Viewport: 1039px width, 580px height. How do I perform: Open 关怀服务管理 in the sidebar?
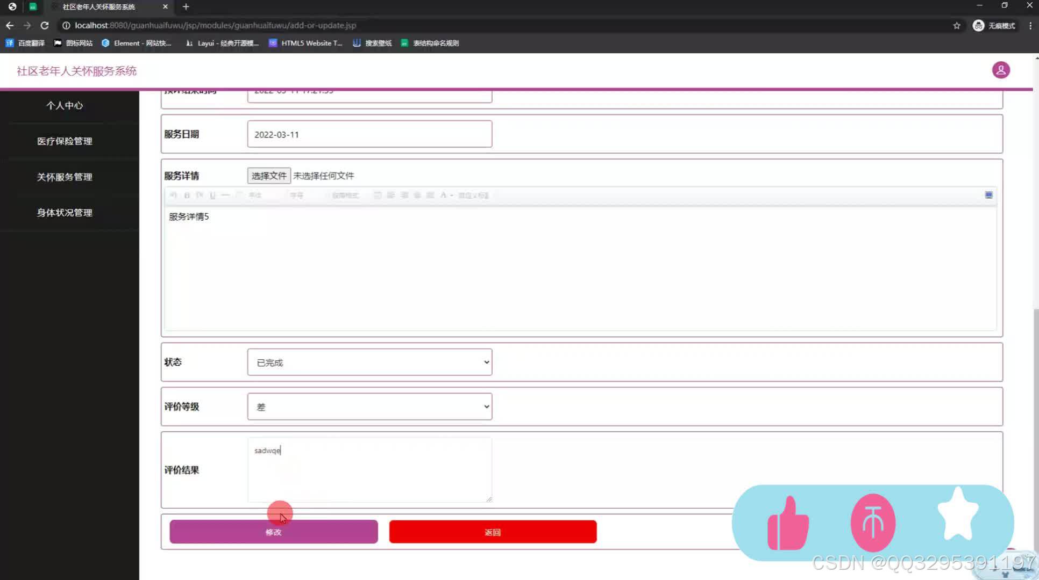click(x=65, y=177)
